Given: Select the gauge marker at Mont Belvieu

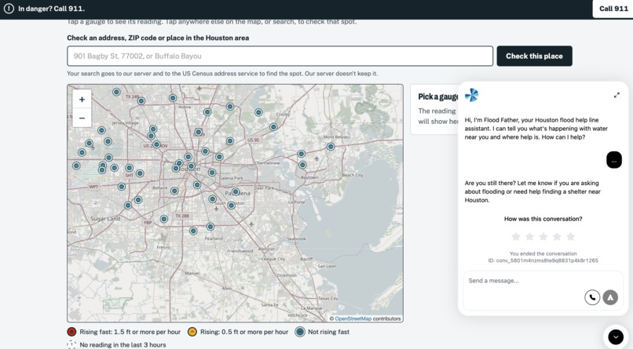Looking at the screenshot, I should pyautogui.click(x=331, y=147).
